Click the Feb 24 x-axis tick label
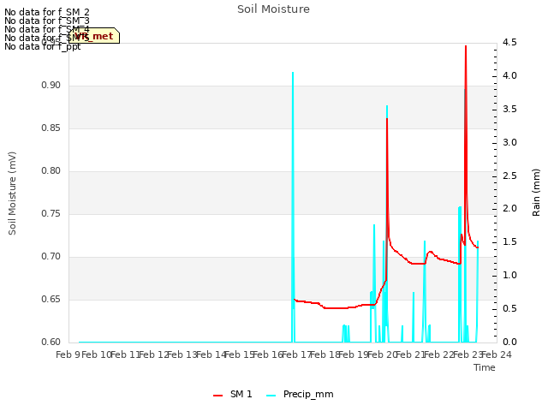The image size is (548, 411). click(x=497, y=354)
